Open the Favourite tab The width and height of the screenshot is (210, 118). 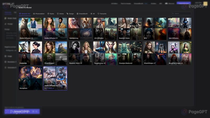[x=102, y=14]
